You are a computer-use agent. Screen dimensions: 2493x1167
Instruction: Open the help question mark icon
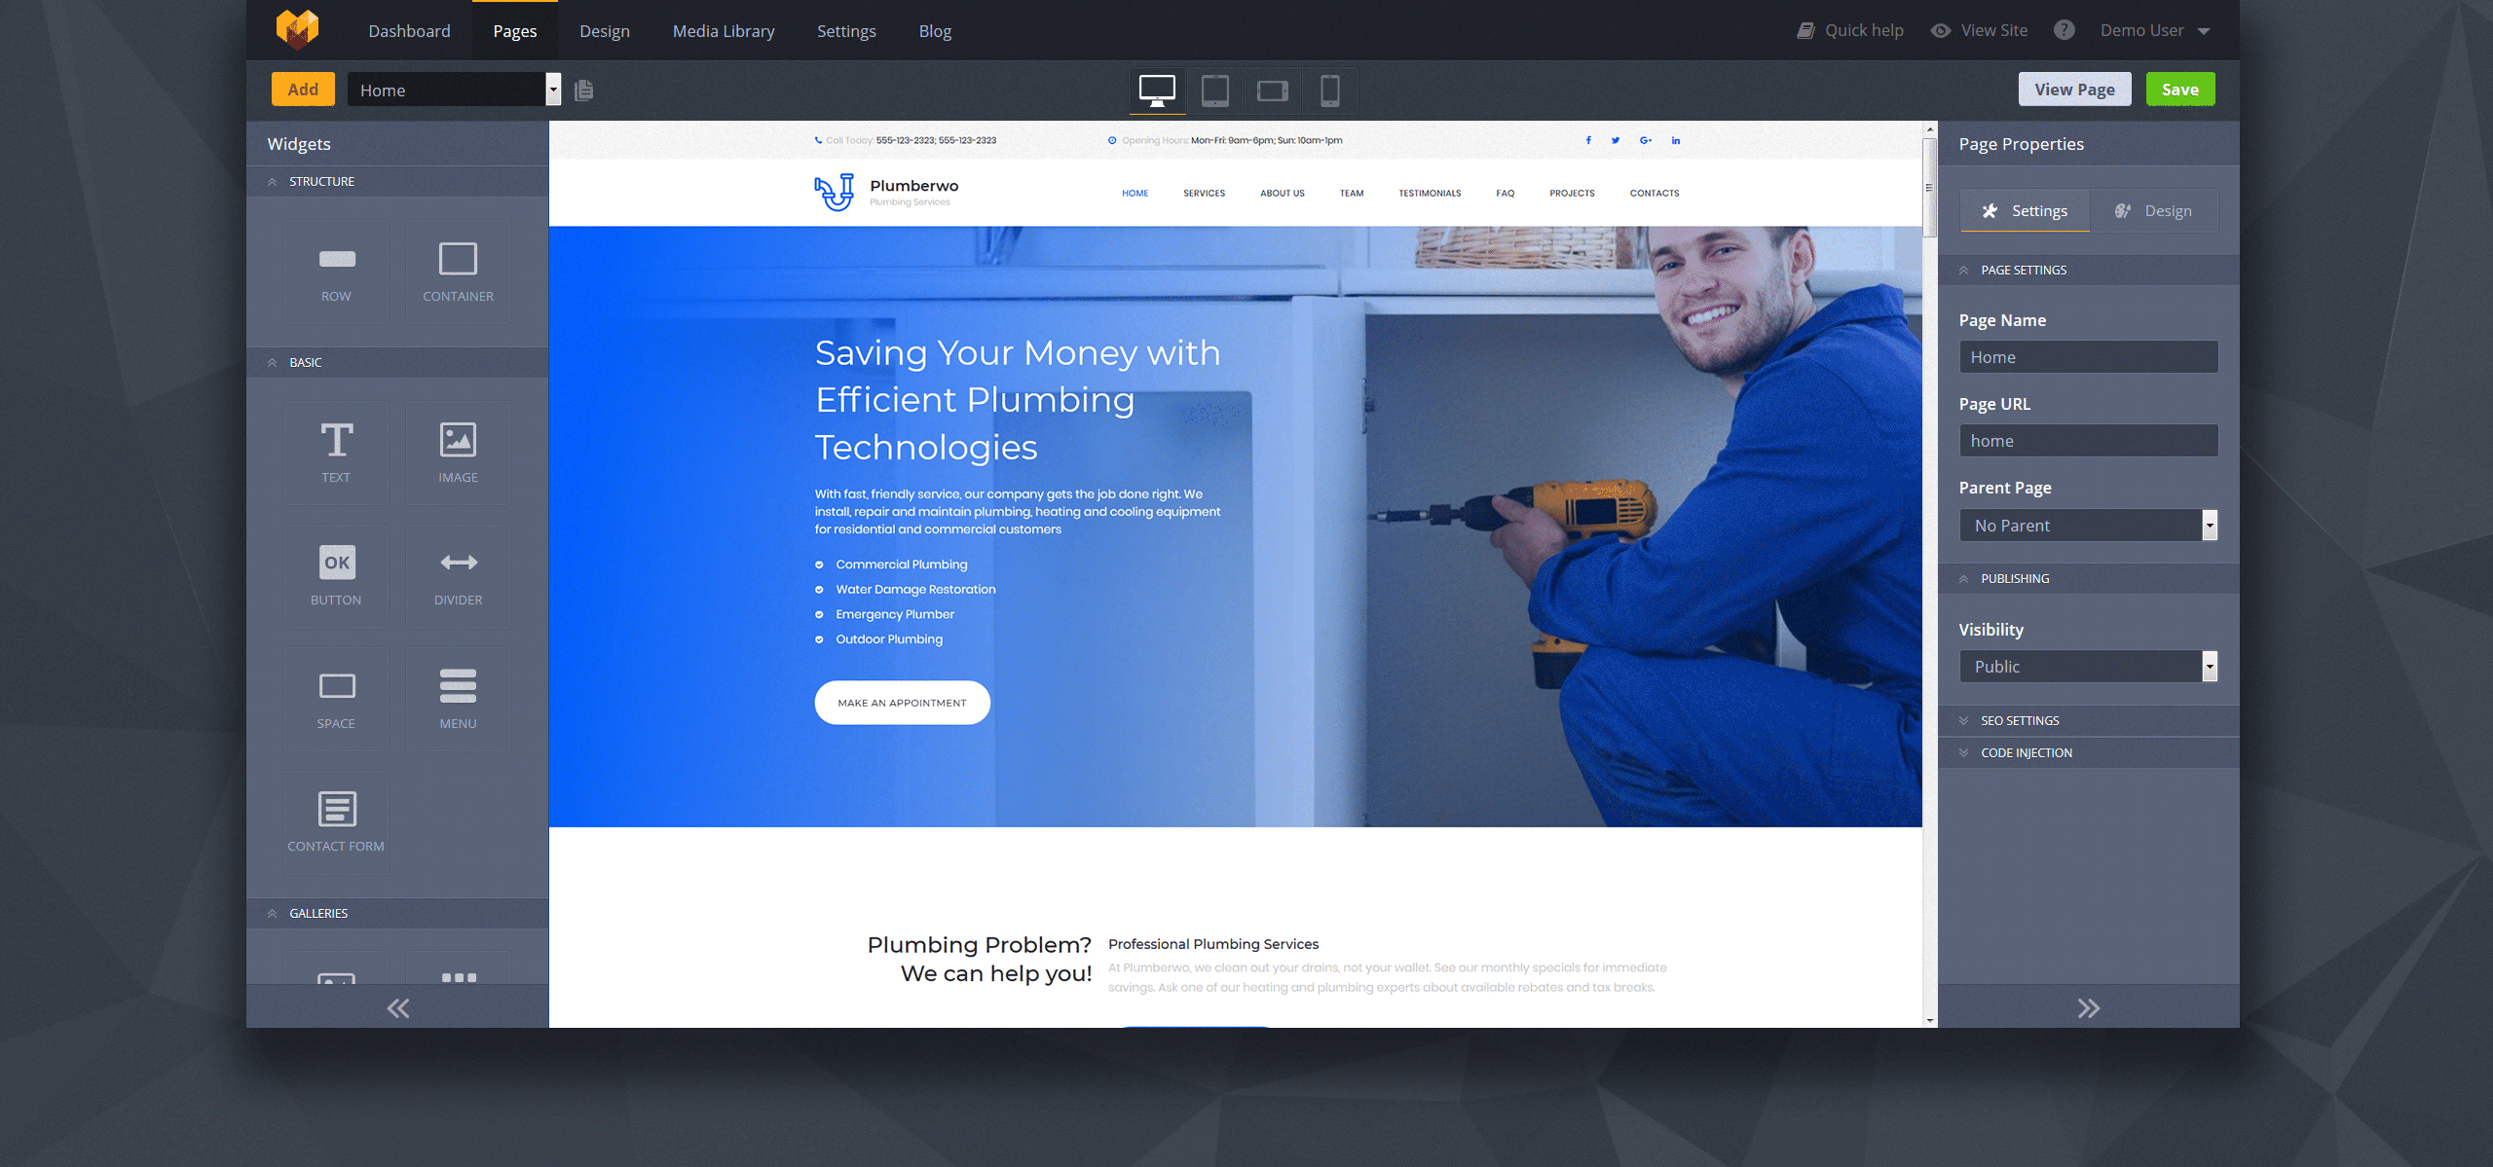[2064, 30]
